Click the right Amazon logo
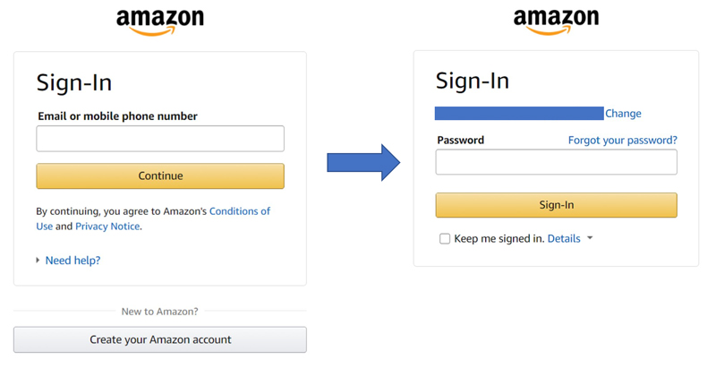 coord(556,21)
